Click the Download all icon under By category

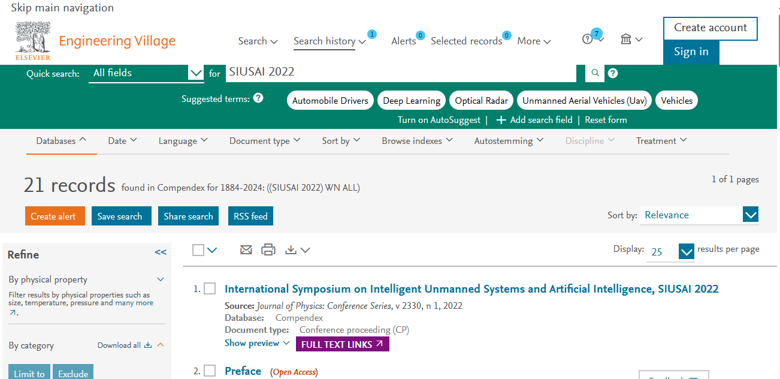click(x=148, y=345)
